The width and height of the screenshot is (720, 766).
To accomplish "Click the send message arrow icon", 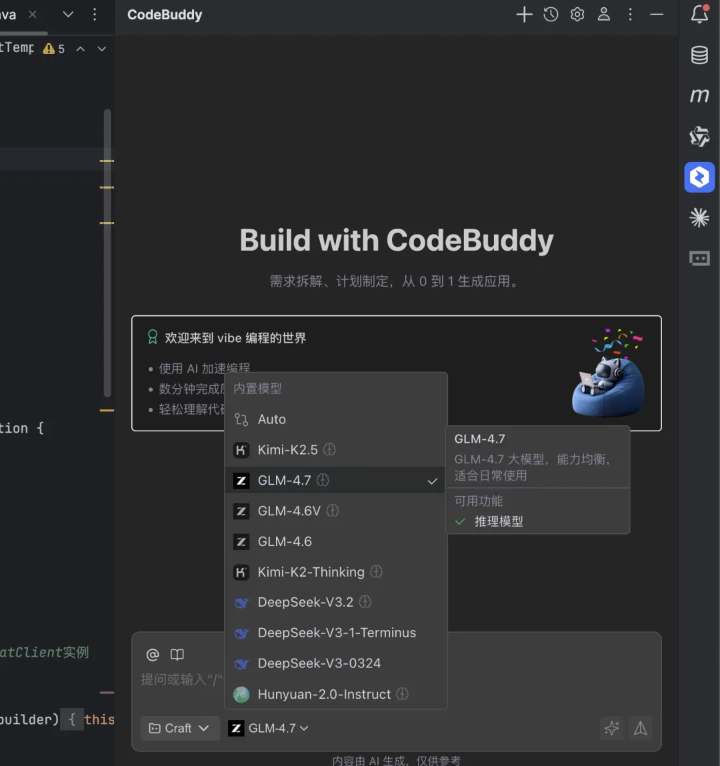I will tap(641, 729).
